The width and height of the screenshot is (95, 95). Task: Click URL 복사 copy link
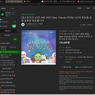pyautogui.click(x=89, y=25)
